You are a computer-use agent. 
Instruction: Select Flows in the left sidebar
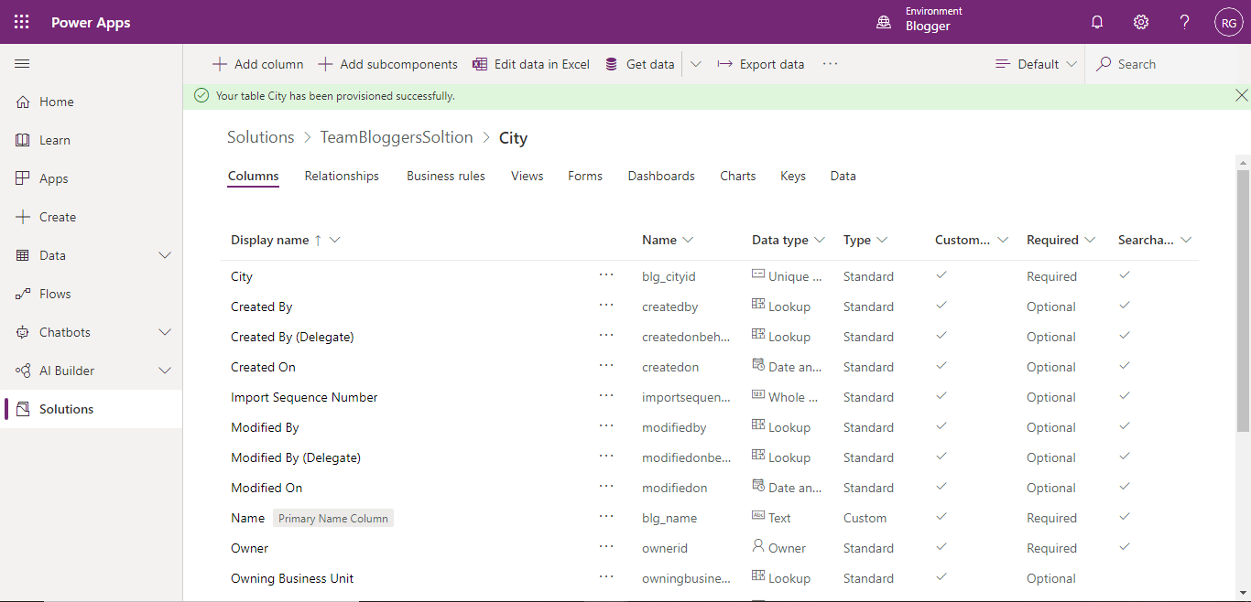(57, 293)
